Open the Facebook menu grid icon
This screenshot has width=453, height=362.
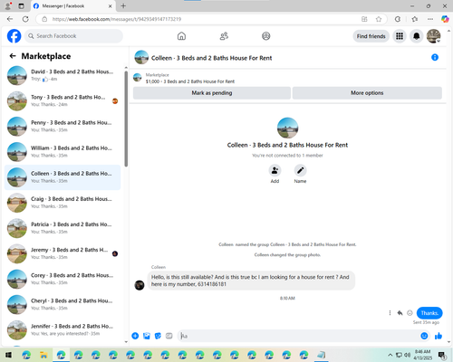[x=400, y=36]
